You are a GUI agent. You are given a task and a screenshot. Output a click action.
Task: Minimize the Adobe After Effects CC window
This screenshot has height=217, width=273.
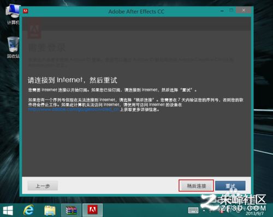click(x=222, y=11)
